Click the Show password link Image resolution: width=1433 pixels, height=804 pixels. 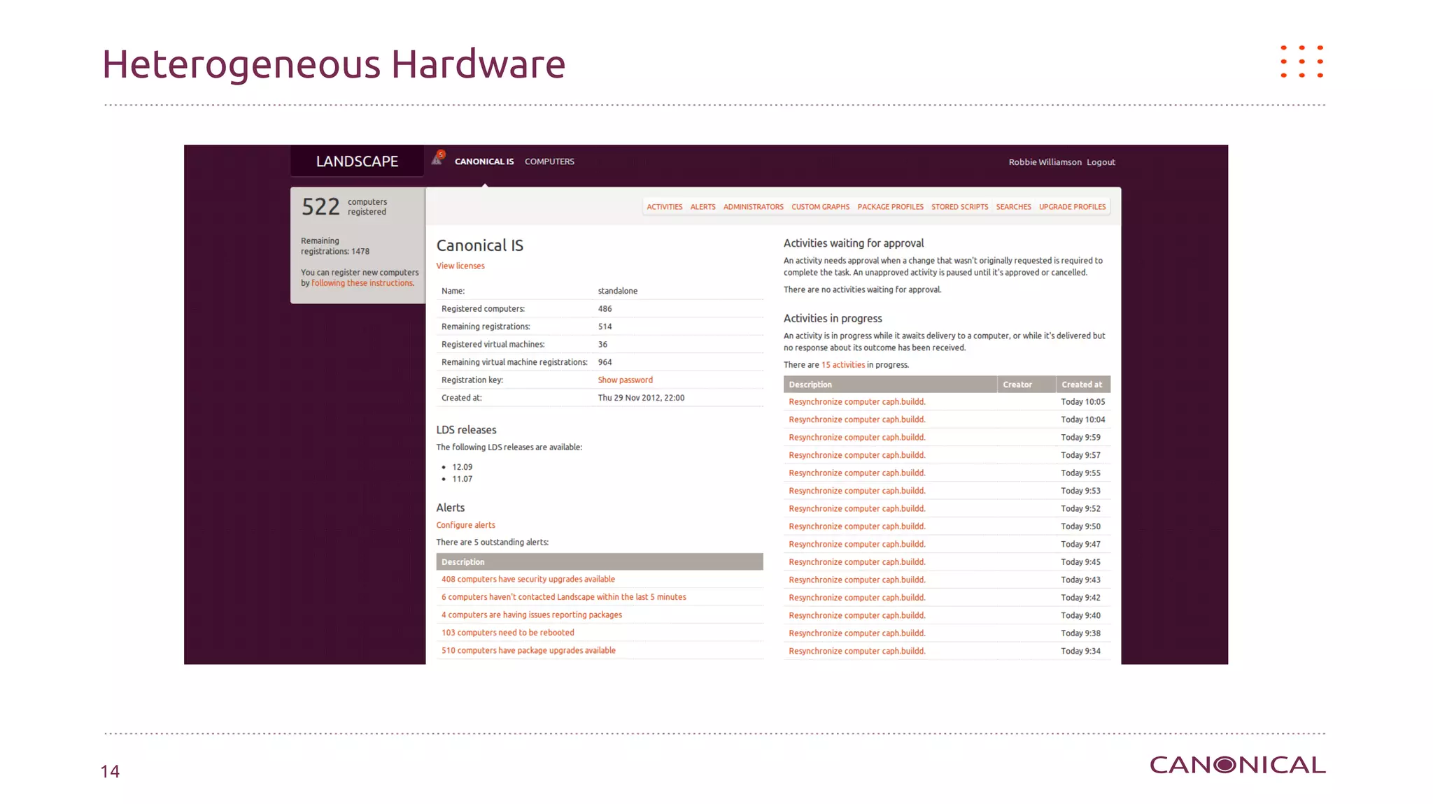[625, 380]
